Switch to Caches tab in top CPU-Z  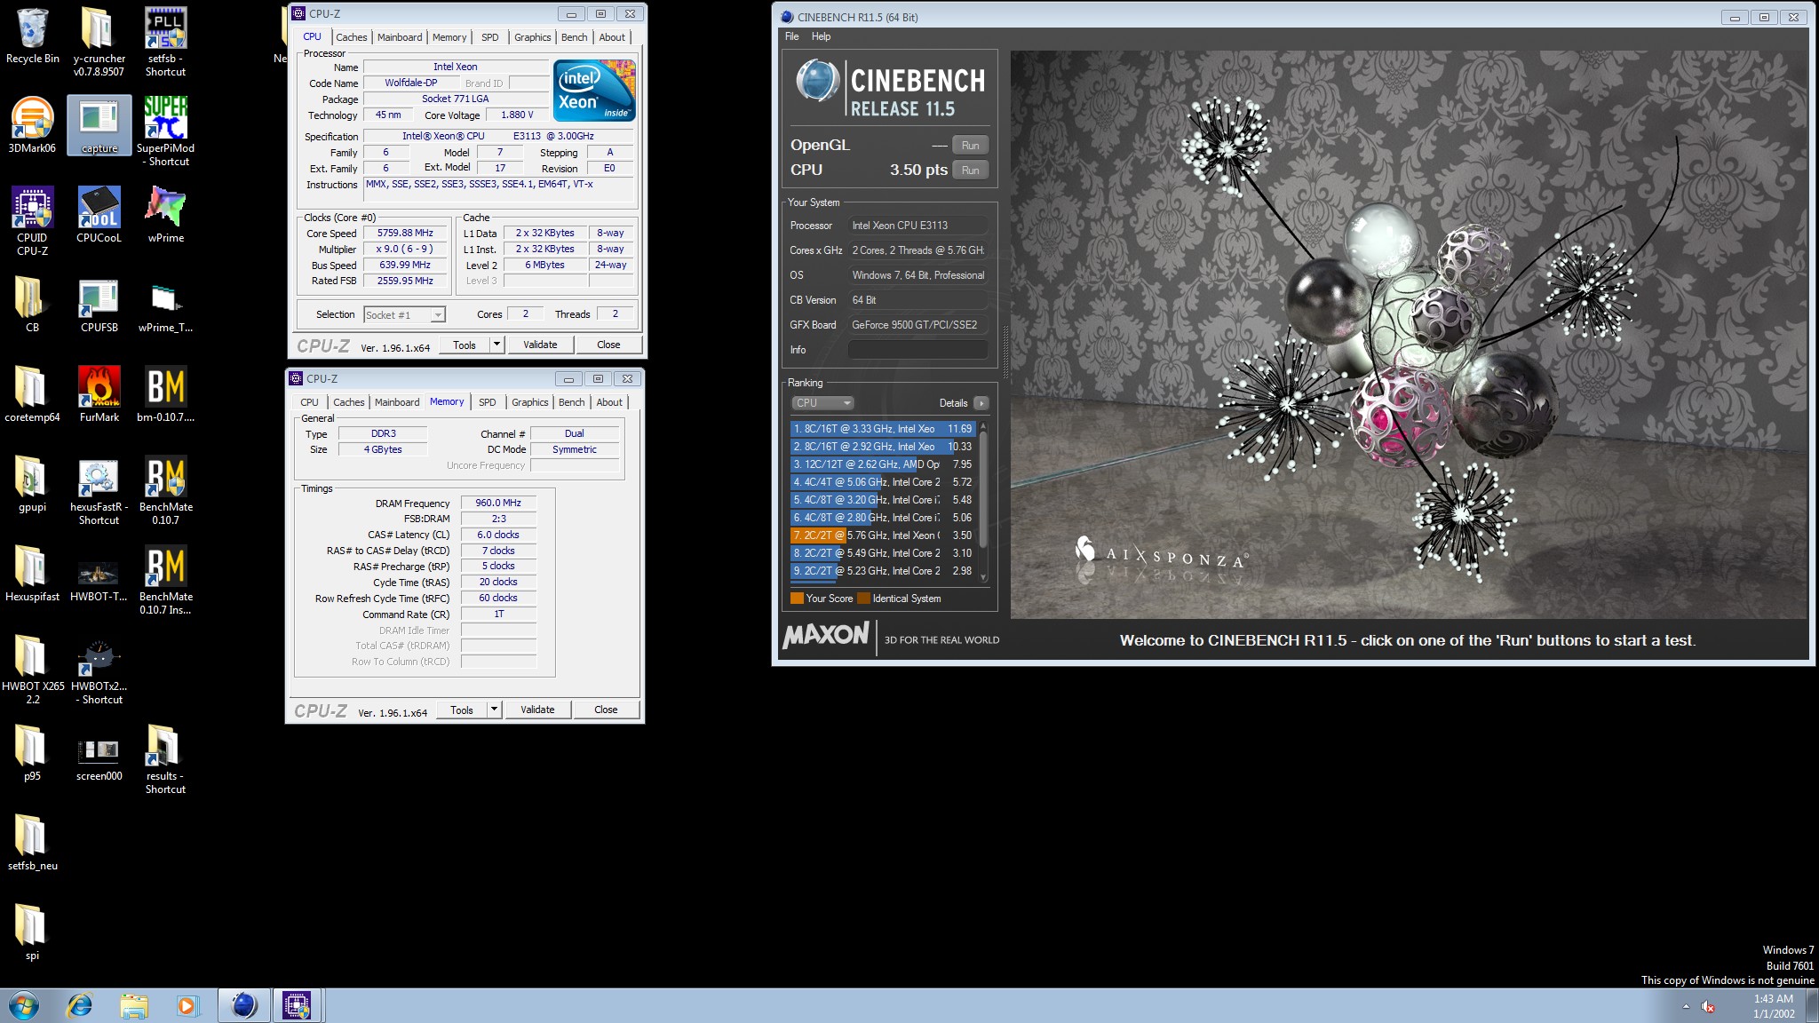coord(351,37)
